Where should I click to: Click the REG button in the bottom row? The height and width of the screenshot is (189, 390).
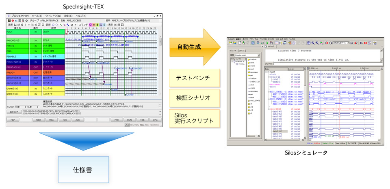pyautogui.click(x=52, y=120)
